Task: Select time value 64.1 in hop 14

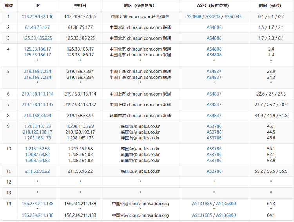Action: (x=271, y=215)
